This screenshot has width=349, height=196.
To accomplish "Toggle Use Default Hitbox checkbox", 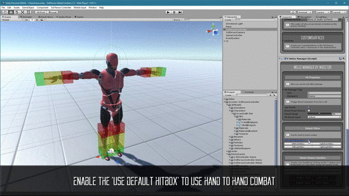I will tap(309, 140).
